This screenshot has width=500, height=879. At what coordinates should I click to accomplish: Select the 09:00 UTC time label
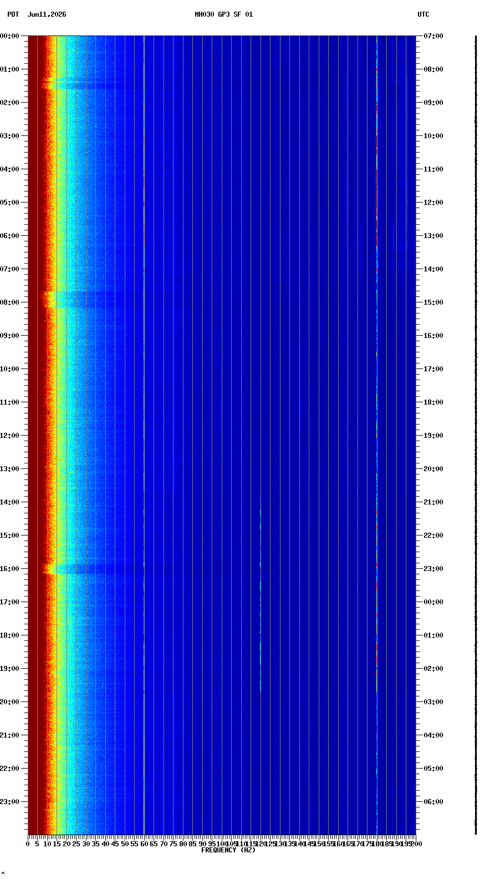point(433,103)
